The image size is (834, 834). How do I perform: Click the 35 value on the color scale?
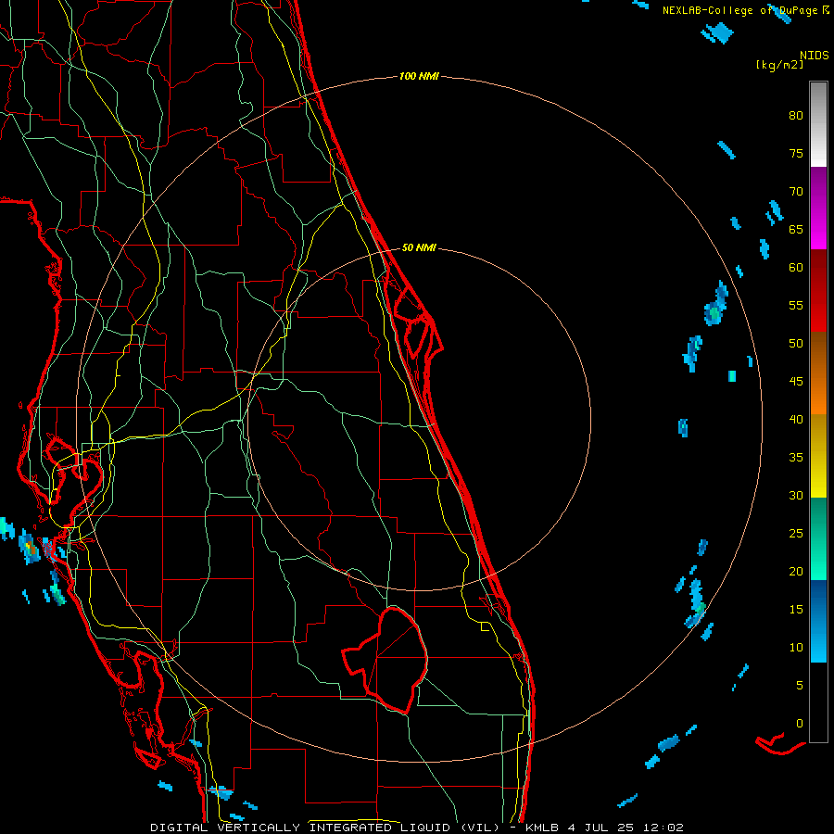click(x=796, y=458)
